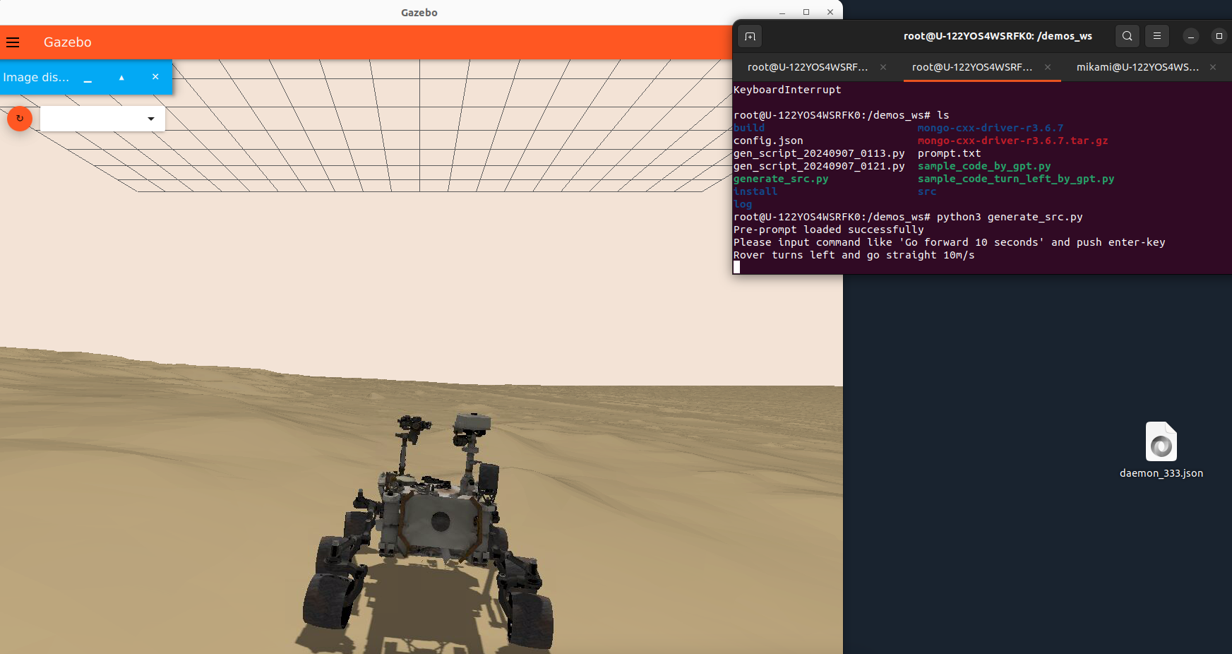This screenshot has width=1232, height=654.
Task: Close the Image display plugin panel
Action: 155,77
